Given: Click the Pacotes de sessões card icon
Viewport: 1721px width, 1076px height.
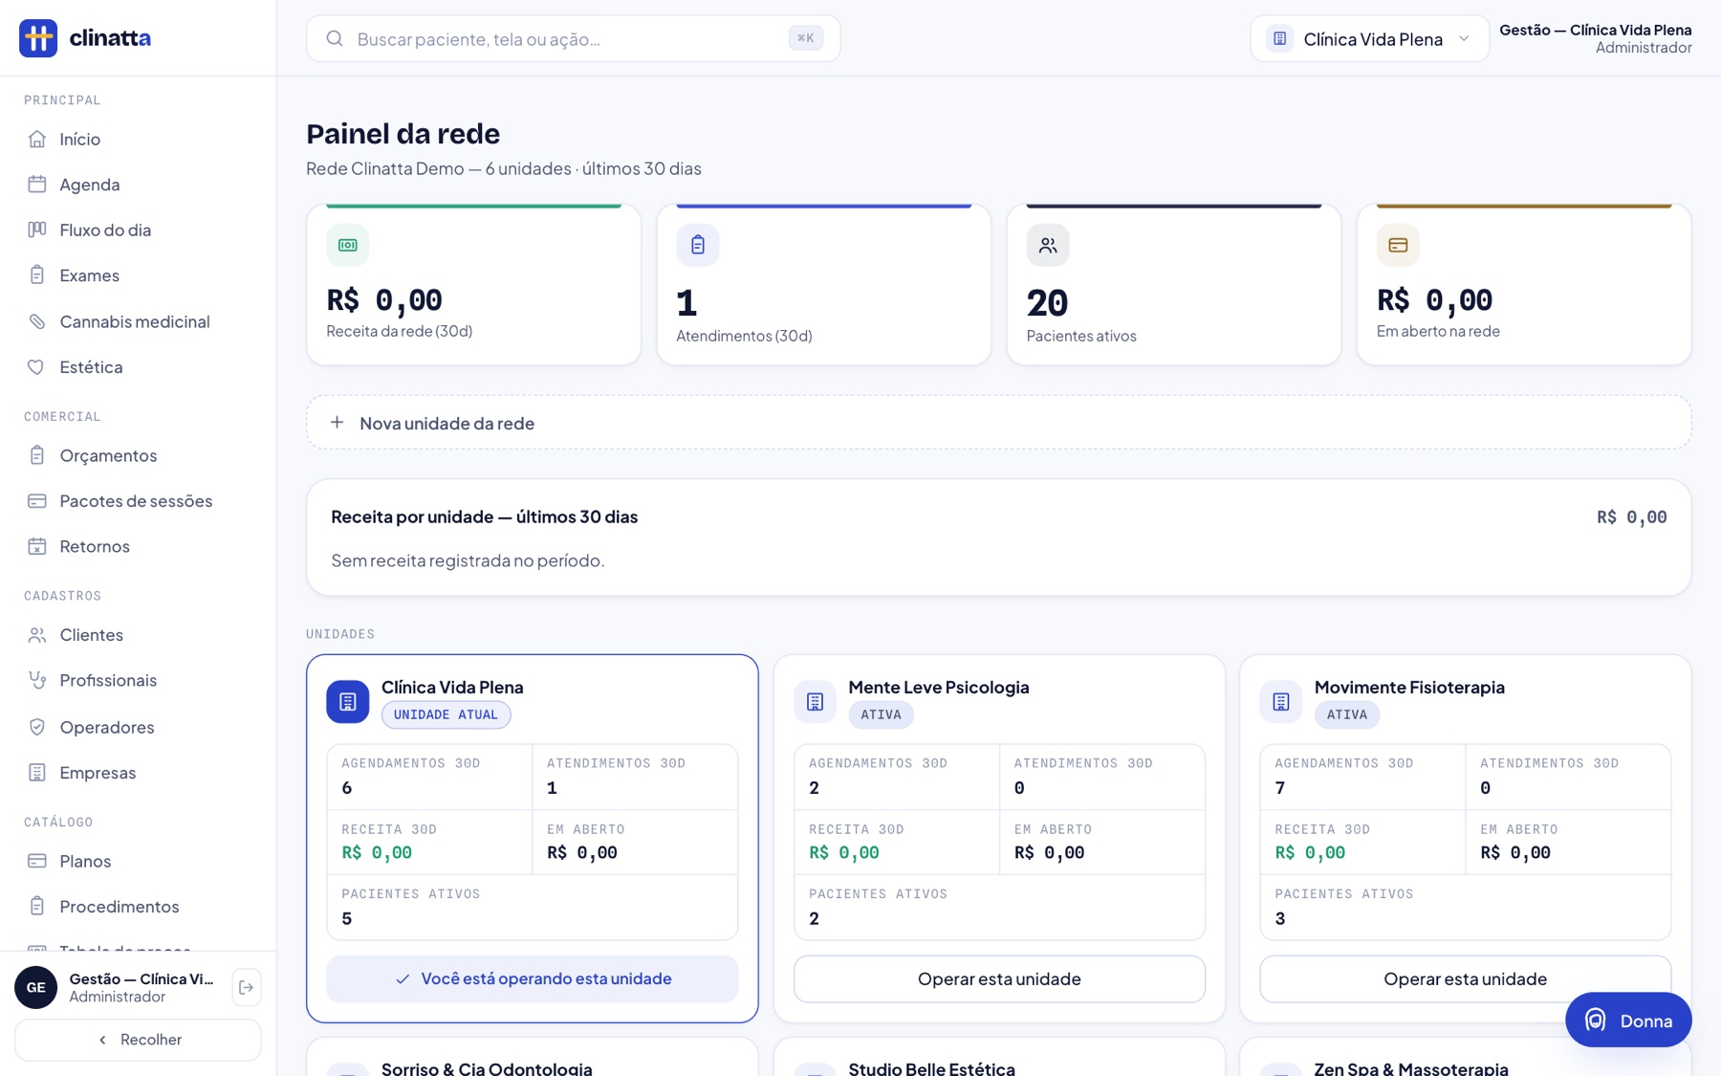Looking at the screenshot, I should 37,501.
